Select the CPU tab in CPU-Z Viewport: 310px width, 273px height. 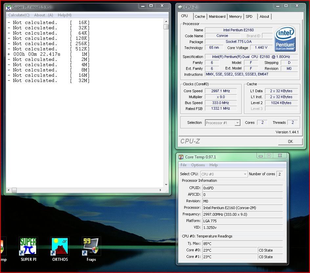click(x=185, y=16)
